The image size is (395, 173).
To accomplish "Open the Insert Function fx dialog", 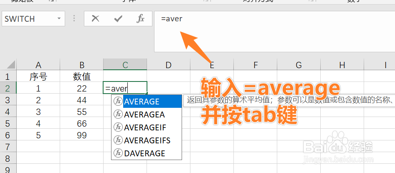I will click(x=141, y=19).
